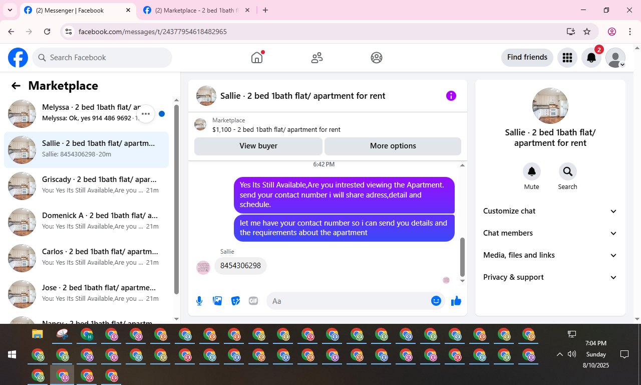
Task: Open the Chrome profile icon
Action: coord(612,32)
